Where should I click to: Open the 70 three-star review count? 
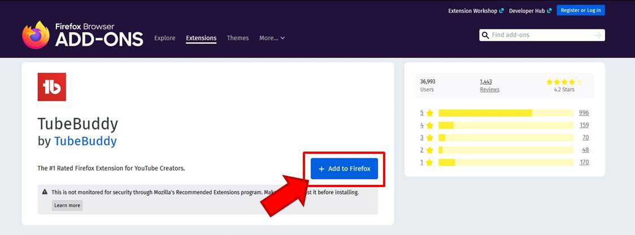pos(586,138)
